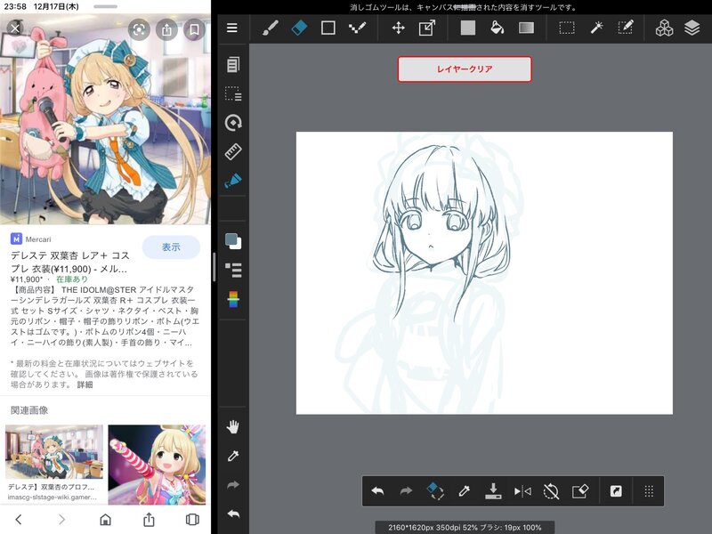
Task: Click the shortcut bar expand arrow icon
Action: 616,491
